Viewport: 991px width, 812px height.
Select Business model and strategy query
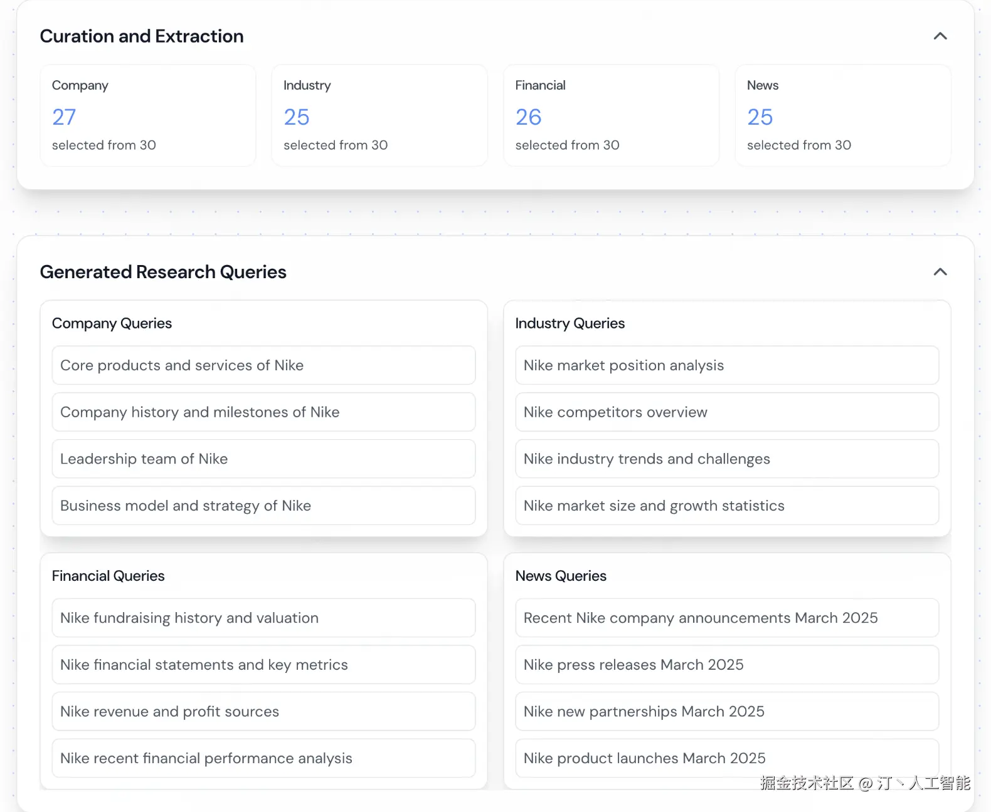tap(263, 506)
